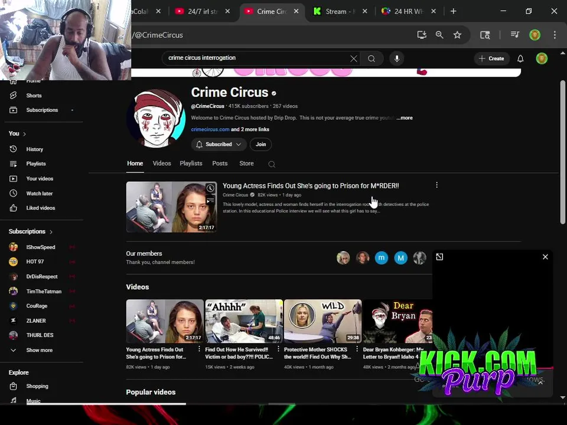Open Subscriptions in the sidebar
Image resolution: width=567 pixels, height=425 pixels.
[42, 110]
